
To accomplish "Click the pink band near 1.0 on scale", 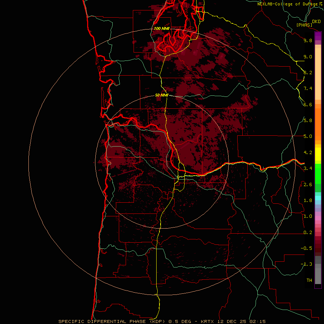I will [318, 218].
